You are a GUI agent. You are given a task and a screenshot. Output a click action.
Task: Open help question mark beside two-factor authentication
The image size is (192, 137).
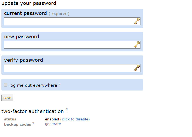(67, 110)
